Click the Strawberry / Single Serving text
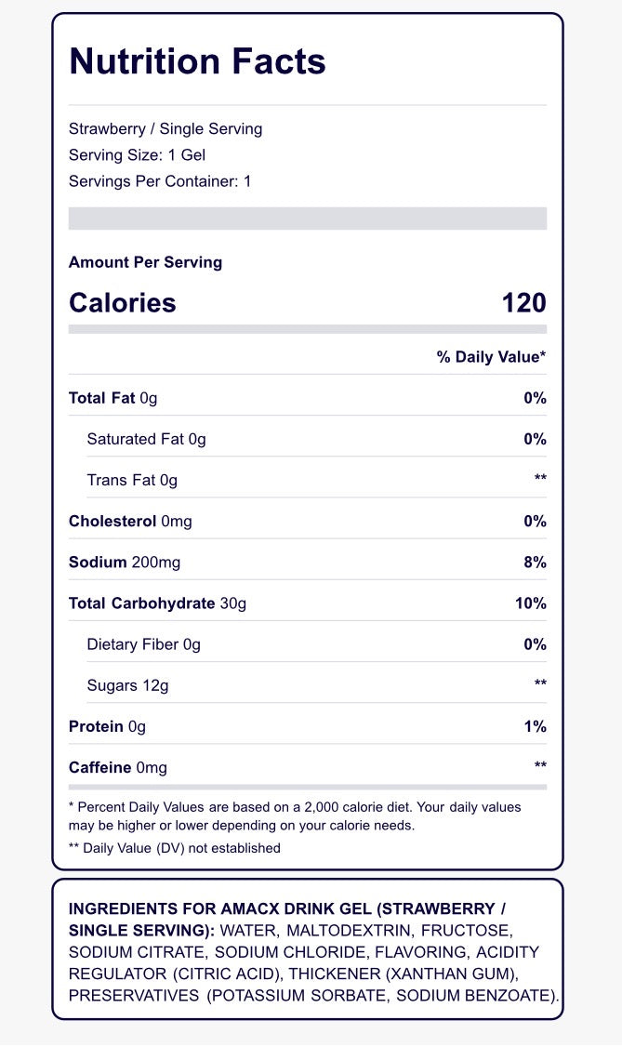Screen dimensions: 622x1047 [x=165, y=129]
